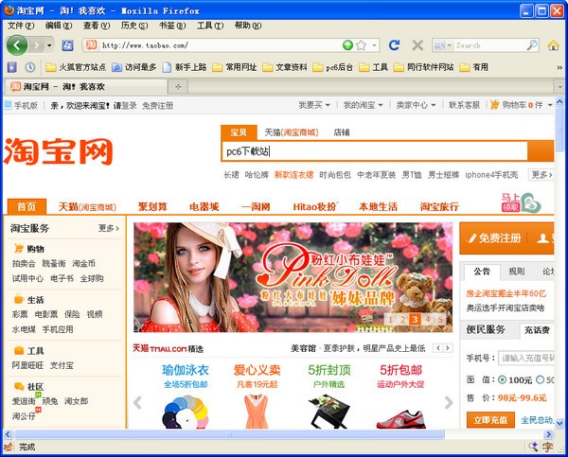The image size is (568, 457).
Task: Select the 100元 face value radio button
Action: tap(502, 379)
